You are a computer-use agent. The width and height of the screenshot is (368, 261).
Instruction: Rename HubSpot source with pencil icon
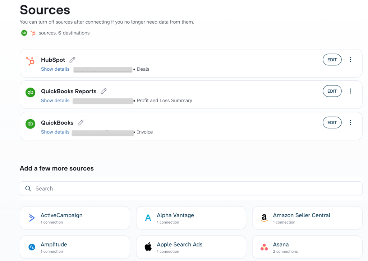click(x=72, y=60)
